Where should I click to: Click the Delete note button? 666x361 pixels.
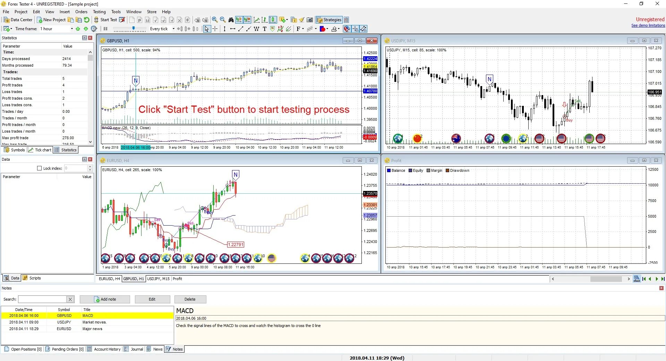pos(190,299)
